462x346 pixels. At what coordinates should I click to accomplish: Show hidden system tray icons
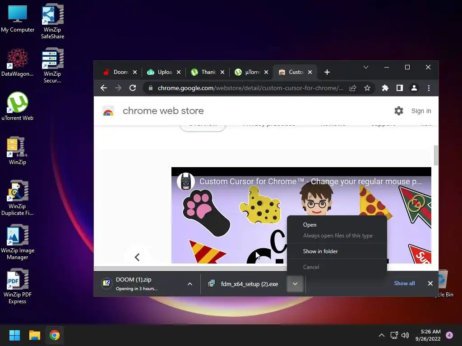[x=382, y=335]
